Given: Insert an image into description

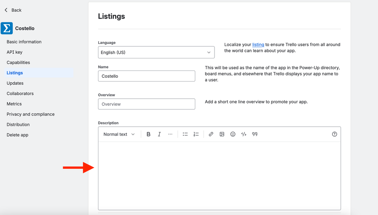Looking at the screenshot, I should tap(222, 134).
